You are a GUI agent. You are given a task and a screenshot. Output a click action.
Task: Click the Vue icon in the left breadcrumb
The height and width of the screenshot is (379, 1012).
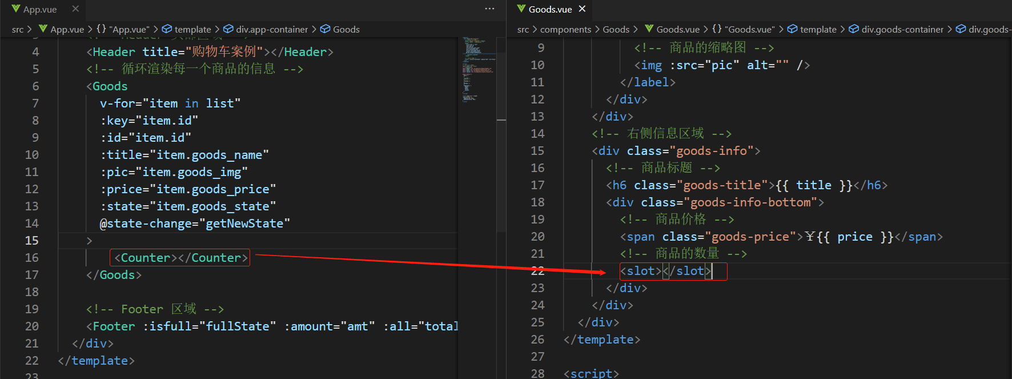pyautogui.click(x=43, y=29)
